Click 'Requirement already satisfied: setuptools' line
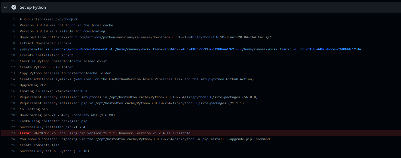This screenshot has height=158, width=401. 139,97
